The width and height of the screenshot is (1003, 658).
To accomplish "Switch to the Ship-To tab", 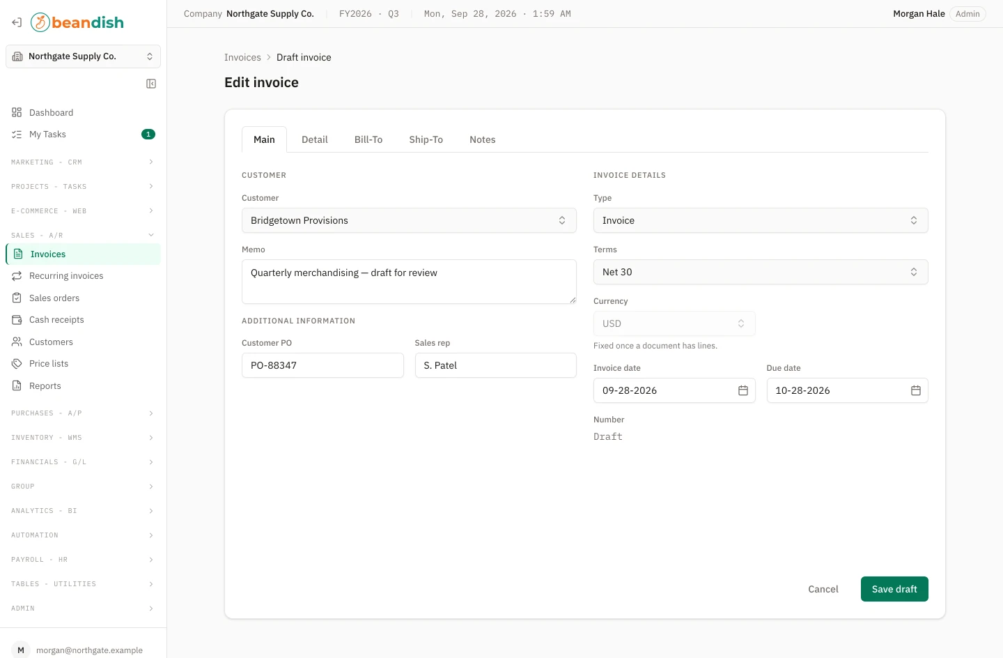I will [426, 139].
